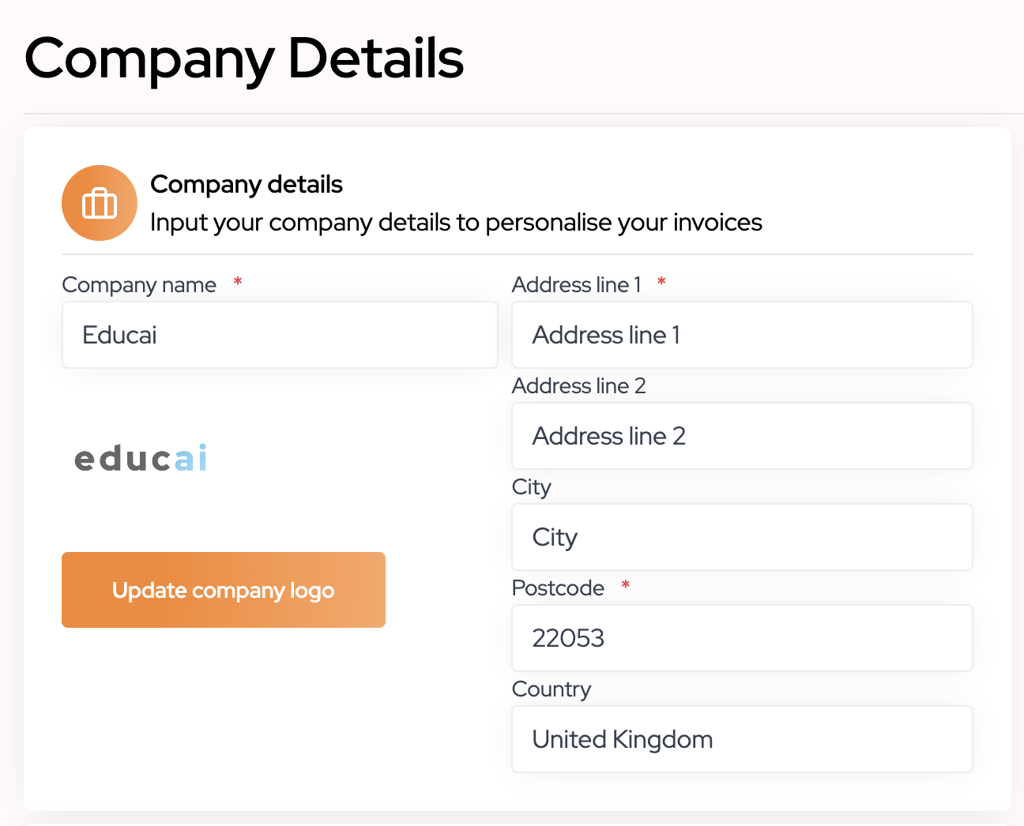Click the red asterisk beside Postcode
This screenshot has width=1024, height=826.
pyautogui.click(x=626, y=585)
